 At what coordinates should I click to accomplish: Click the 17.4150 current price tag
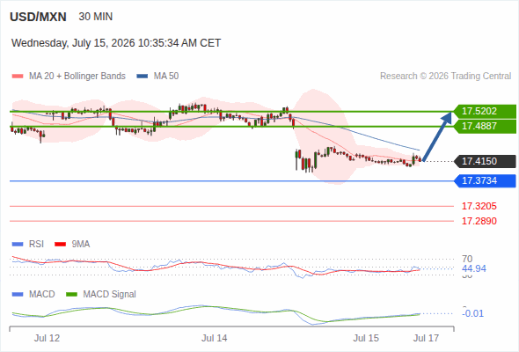[x=485, y=161]
